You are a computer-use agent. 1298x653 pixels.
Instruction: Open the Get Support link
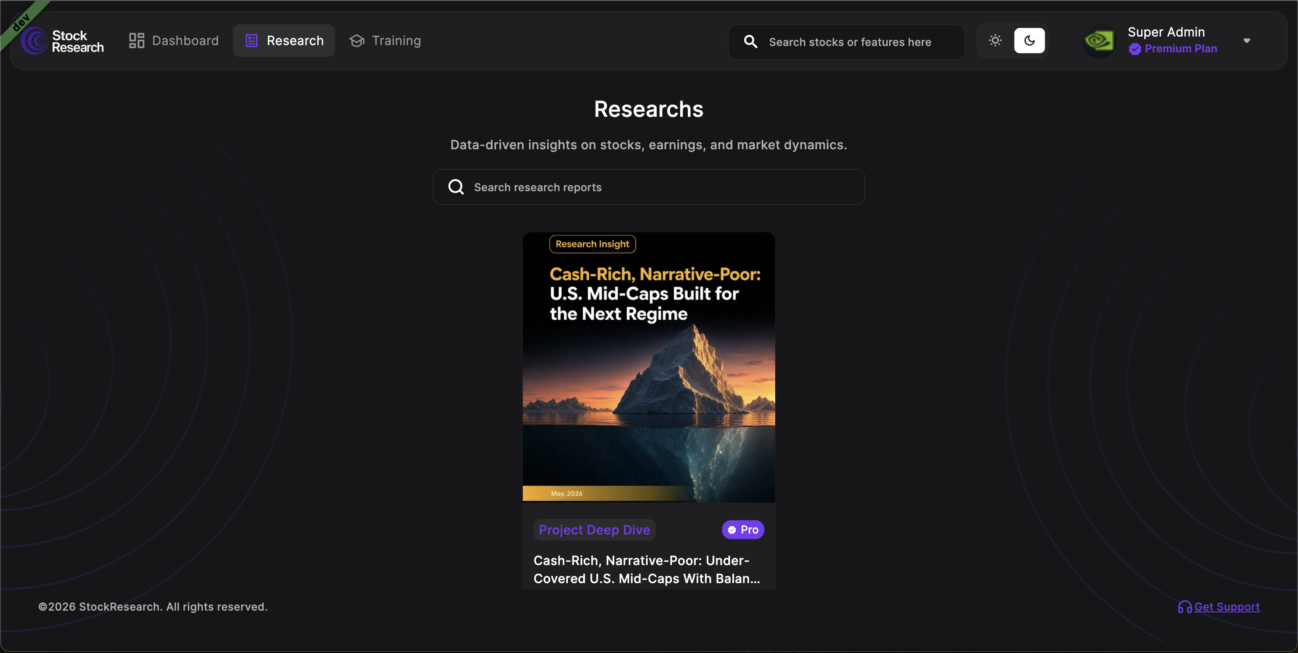point(1227,607)
